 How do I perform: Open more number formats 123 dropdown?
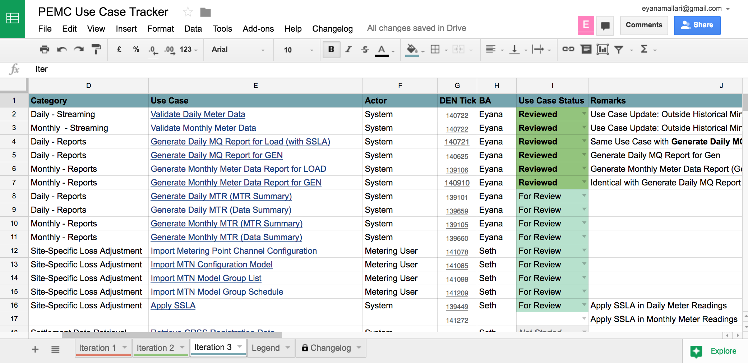189,50
